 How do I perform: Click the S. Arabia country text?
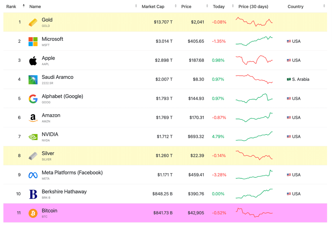pyautogui.click(x=301, y=79)
